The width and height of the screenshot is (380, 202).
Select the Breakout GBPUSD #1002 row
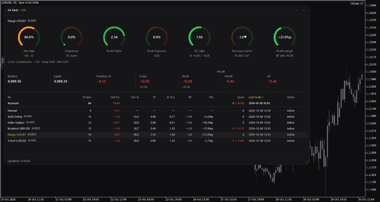click(157, 128)
